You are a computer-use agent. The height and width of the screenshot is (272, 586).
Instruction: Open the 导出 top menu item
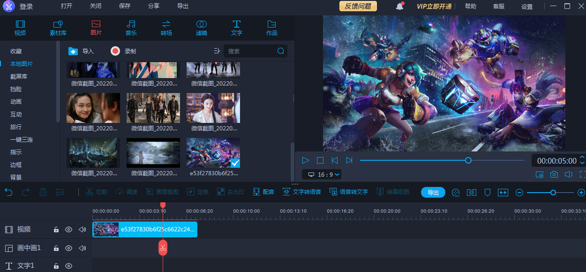click(x=183, y=6)
